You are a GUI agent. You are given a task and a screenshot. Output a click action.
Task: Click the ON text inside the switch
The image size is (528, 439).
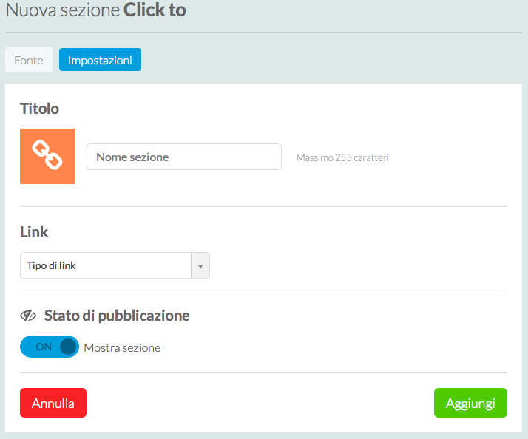coord(44,347)
